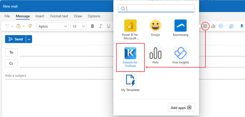Image resolution: width=245 pixels, height=117 pixels.
Task: Click the Dictate microphone icon
Action: (242, 26)
